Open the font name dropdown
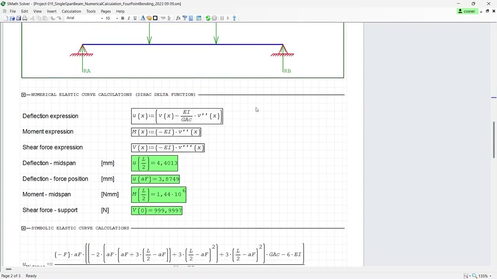 102,18
